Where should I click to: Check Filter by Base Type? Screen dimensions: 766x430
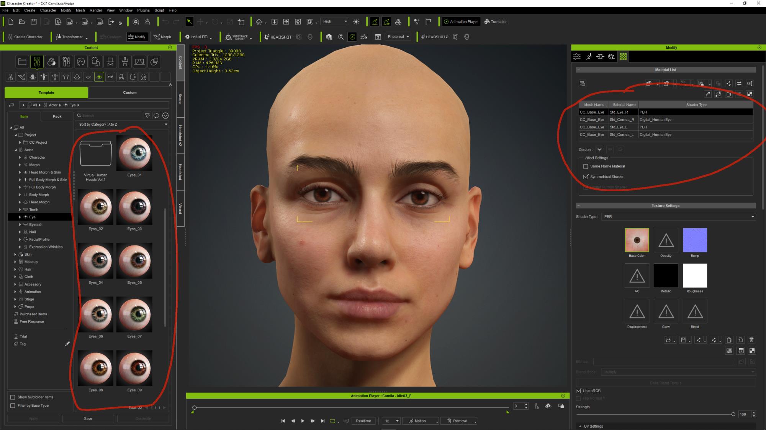pos(13,406)
